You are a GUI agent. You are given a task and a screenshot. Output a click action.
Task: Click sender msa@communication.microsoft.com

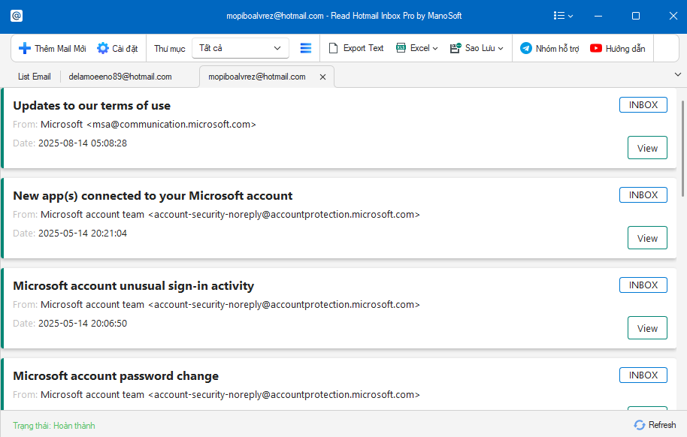pos(171,125)
